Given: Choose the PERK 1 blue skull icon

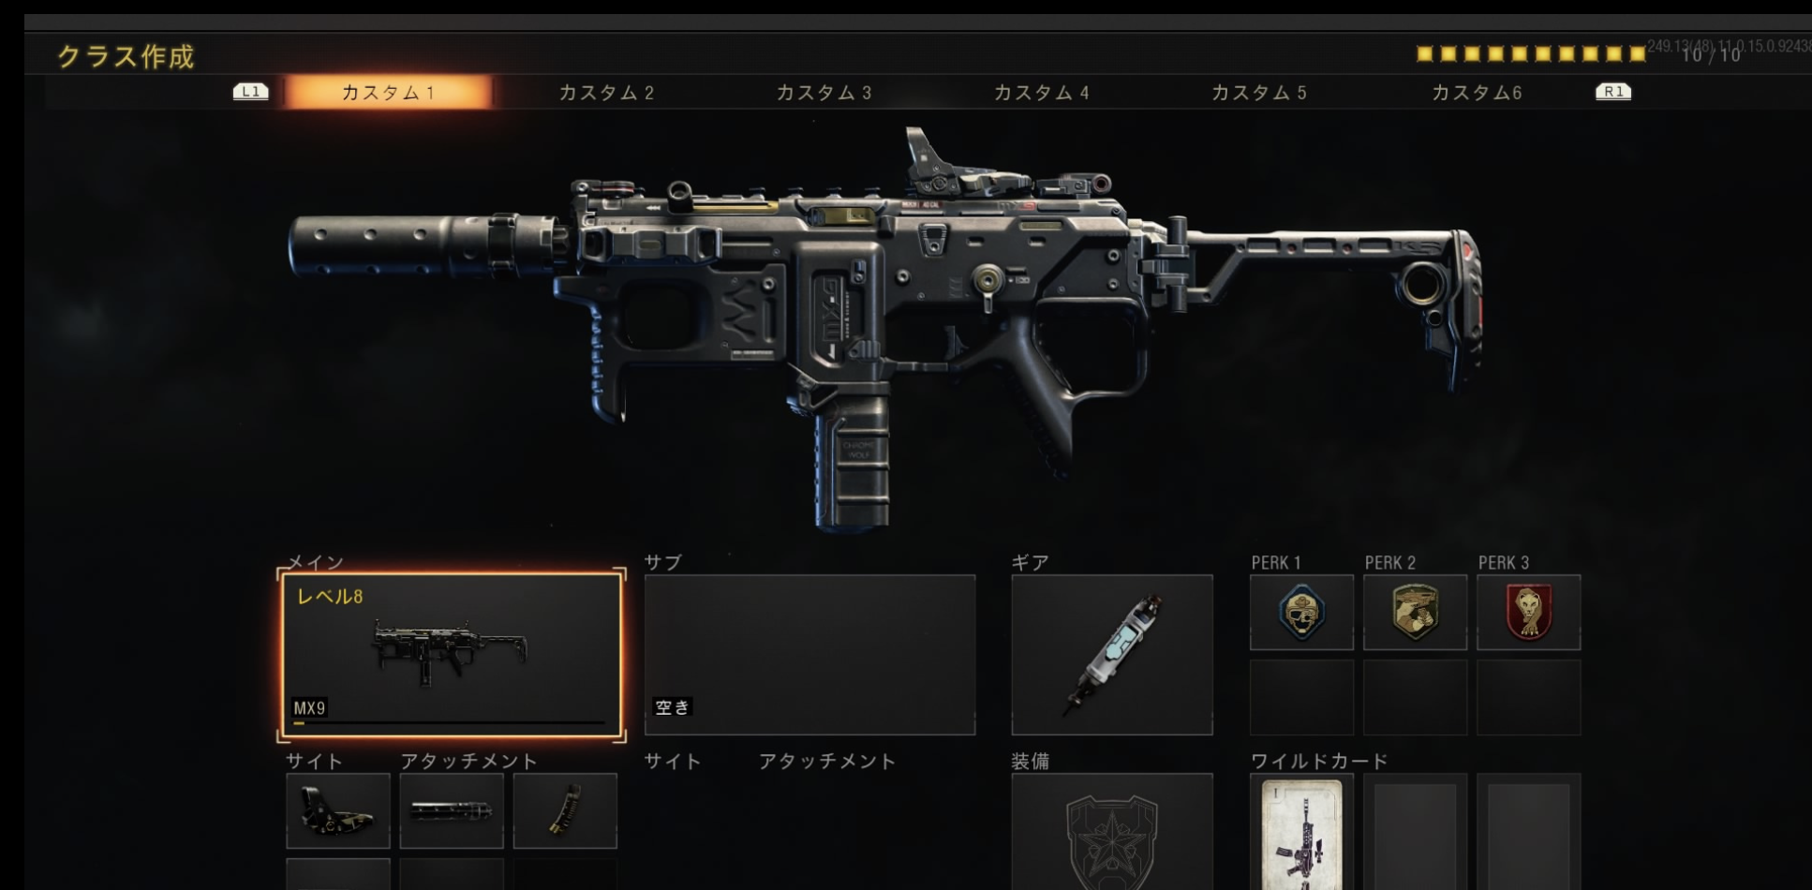Looking at the screenshot, I should point(1301,613).
